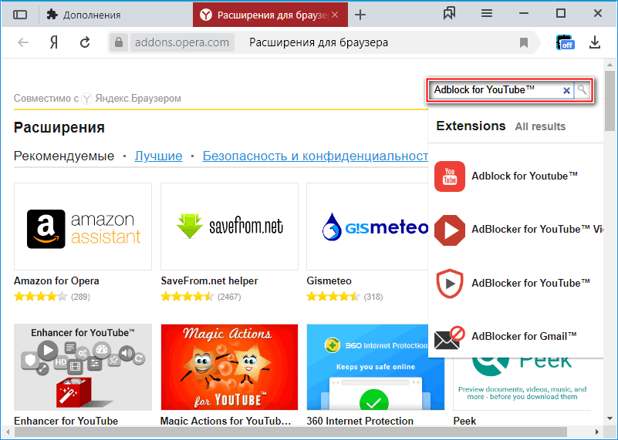Select Adblock for Youtube™ suggestion
This screenshot has width=618, height=440.
pos(525,176)
